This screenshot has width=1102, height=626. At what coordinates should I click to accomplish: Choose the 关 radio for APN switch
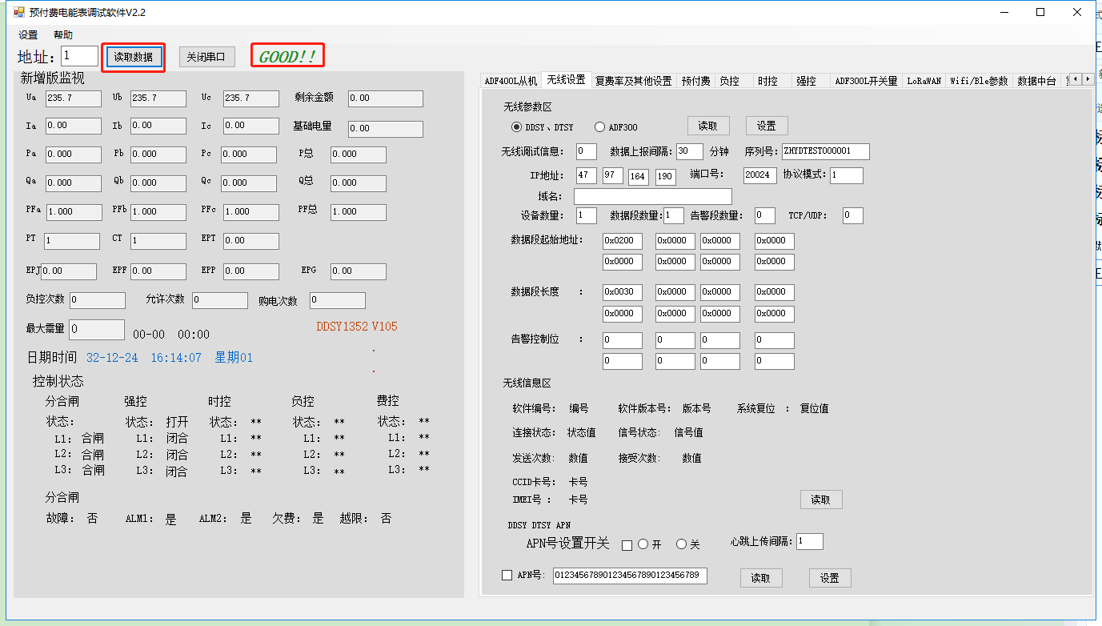682,544
